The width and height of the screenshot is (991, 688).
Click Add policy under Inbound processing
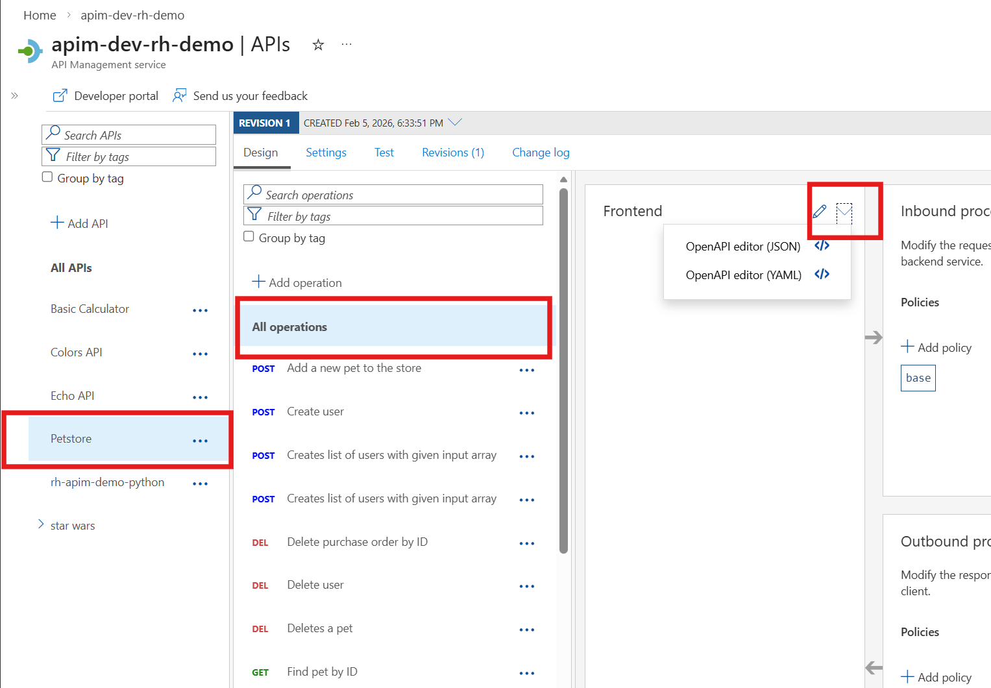pos(936,347)
